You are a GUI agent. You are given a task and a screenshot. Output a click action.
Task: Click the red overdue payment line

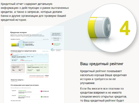39,77
